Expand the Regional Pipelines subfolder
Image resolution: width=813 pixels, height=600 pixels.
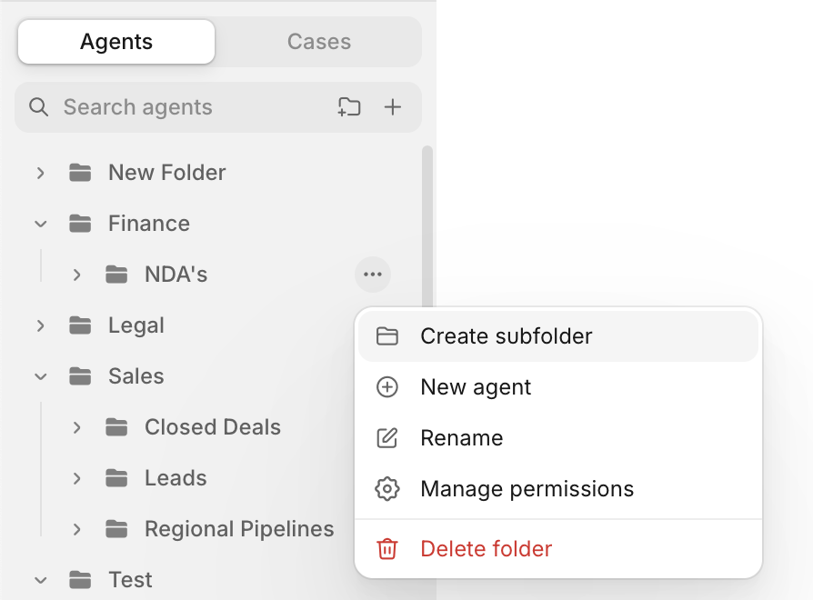click(x=76, y=529)
